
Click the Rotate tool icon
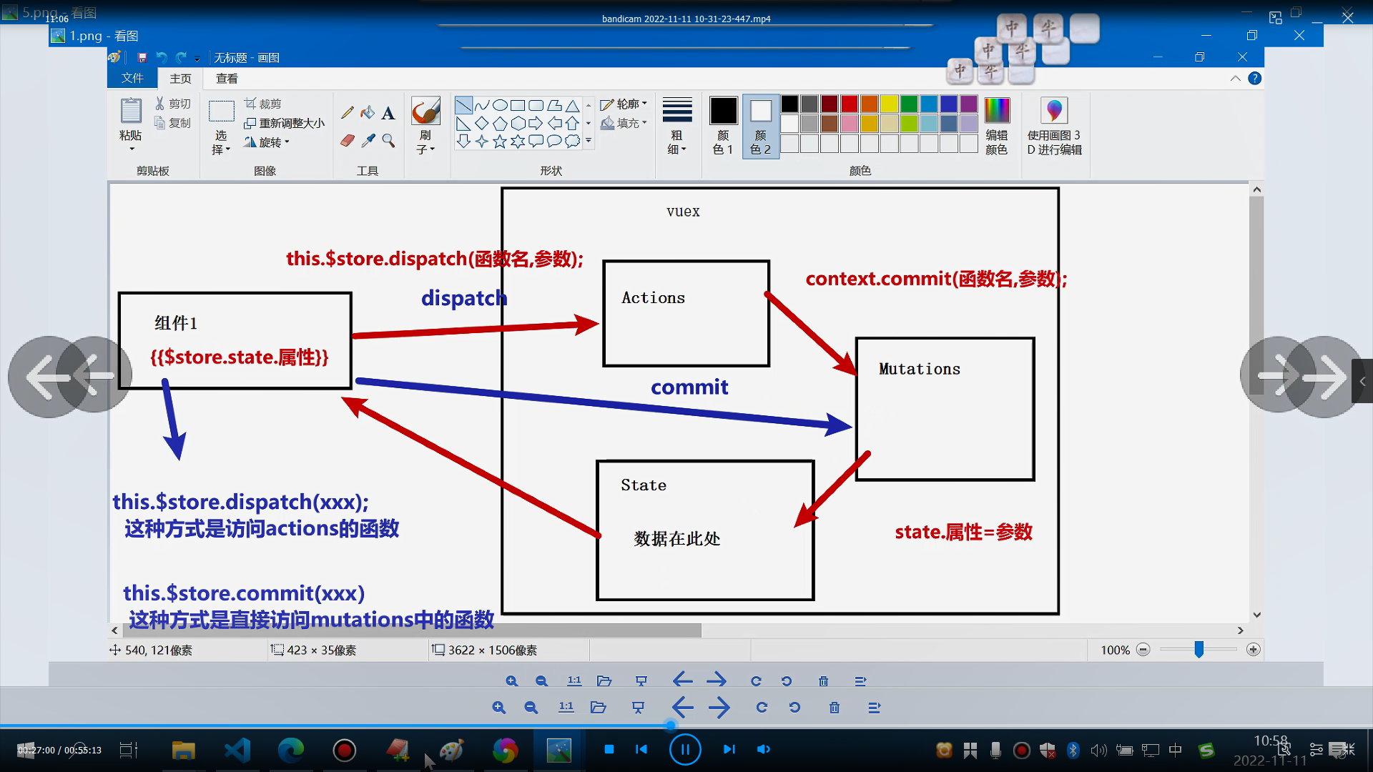pyautogui.click(x=248, y=142)
